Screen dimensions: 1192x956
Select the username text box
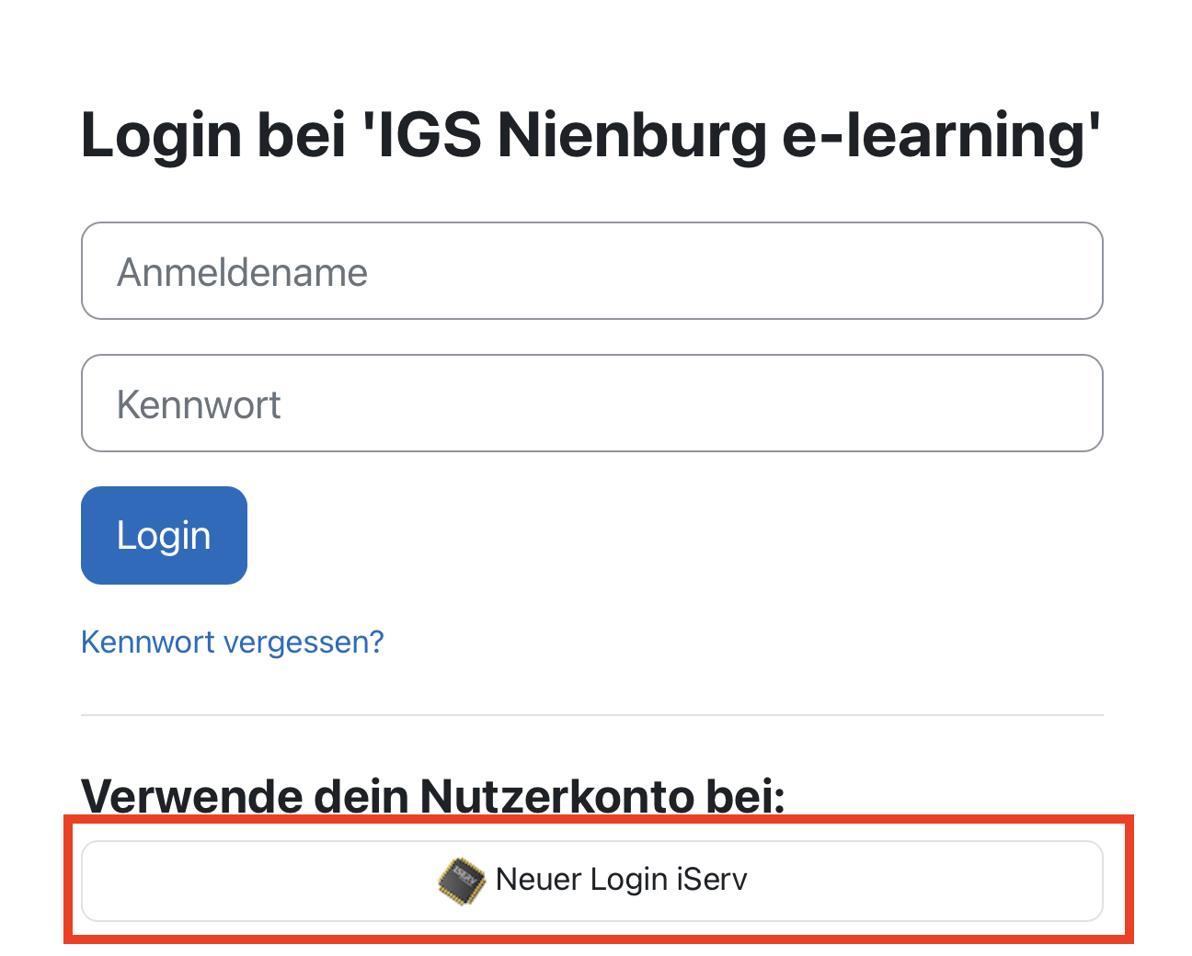[591, 271]
